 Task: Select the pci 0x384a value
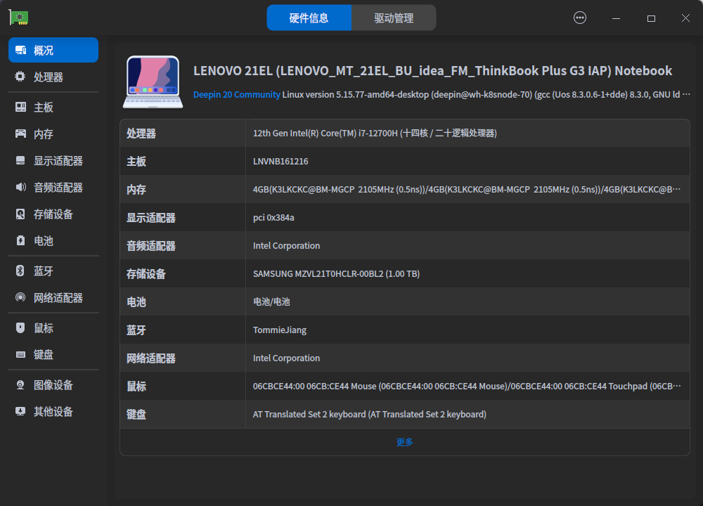point(273,217)
